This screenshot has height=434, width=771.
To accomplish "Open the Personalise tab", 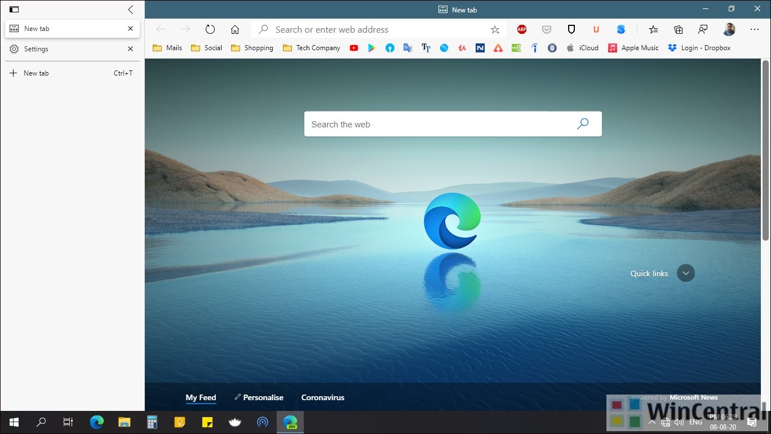I will [259, 397].
